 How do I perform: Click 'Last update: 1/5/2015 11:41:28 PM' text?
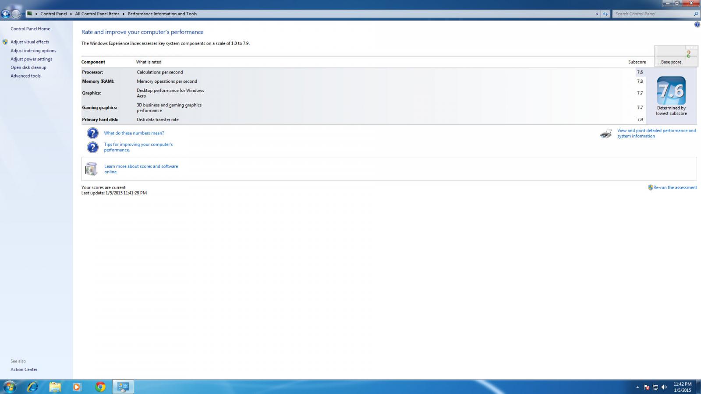pyautogui.click(x=114, y=193)
